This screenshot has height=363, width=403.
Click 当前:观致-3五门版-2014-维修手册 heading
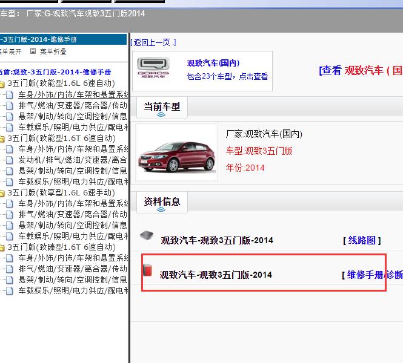tap(56, 72)
